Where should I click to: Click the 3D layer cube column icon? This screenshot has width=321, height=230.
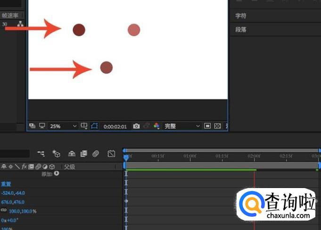point(52,167)
